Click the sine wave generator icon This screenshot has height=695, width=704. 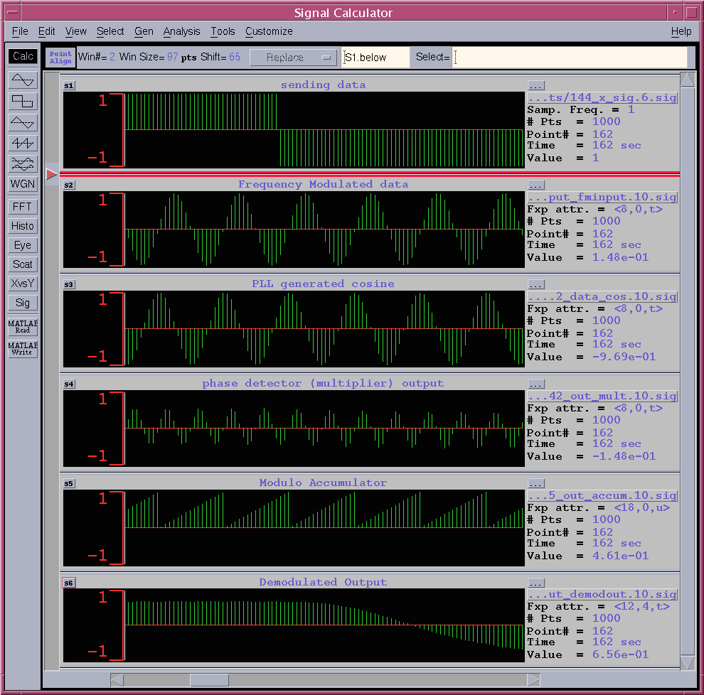pyautogui.click(x=23, y=80)
